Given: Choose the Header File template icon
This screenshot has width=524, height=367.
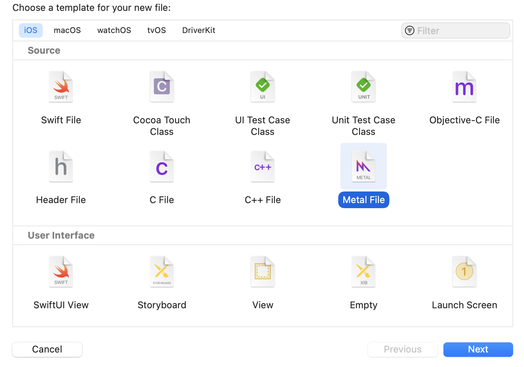Looking at the screenshot, I should click(61, 167).
